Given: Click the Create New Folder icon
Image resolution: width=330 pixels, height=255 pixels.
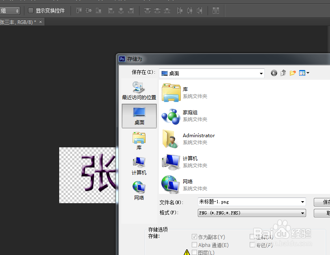Looking at the screenshot, I should [293, 73].
